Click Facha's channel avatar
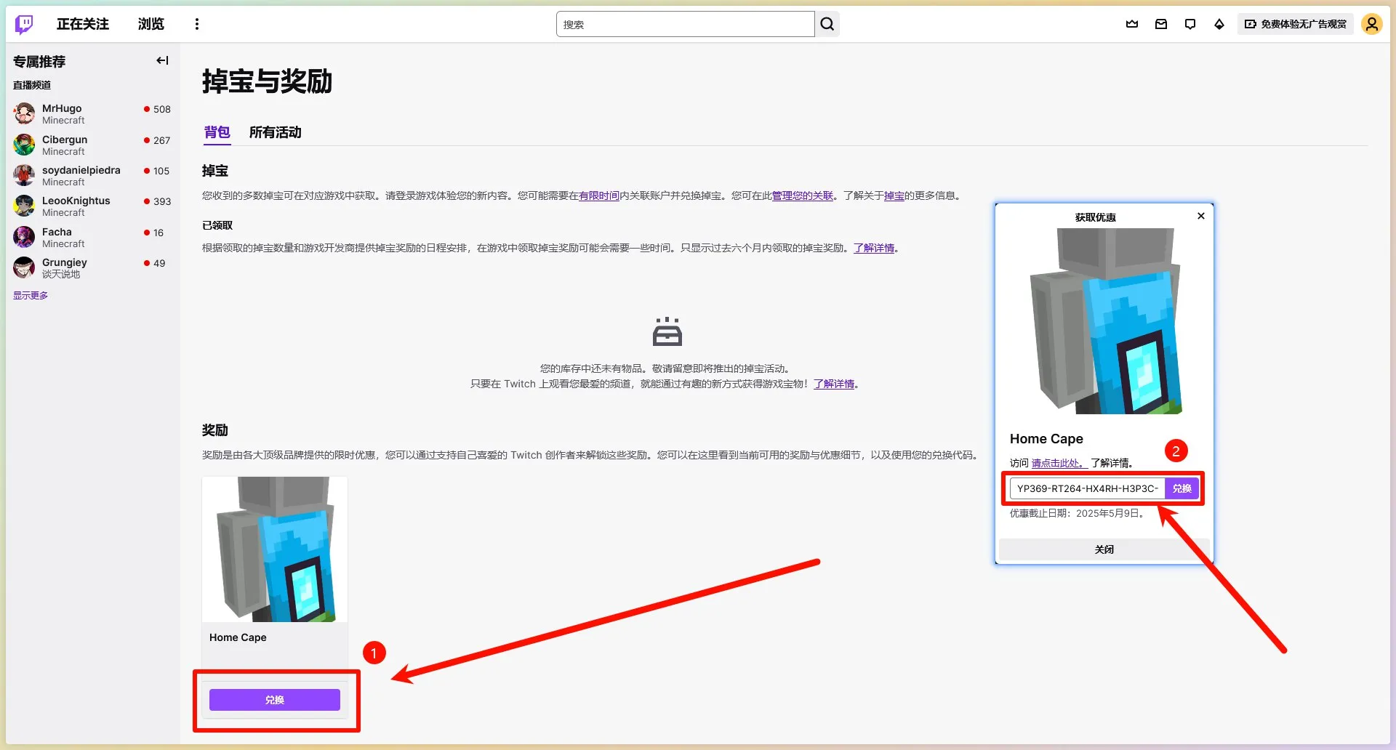Screen dimensions: 1396x750 pos(23,237)
